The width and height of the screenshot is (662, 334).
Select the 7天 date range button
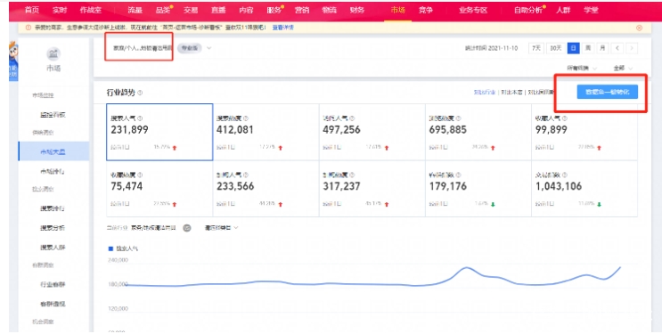click(536, 48)
